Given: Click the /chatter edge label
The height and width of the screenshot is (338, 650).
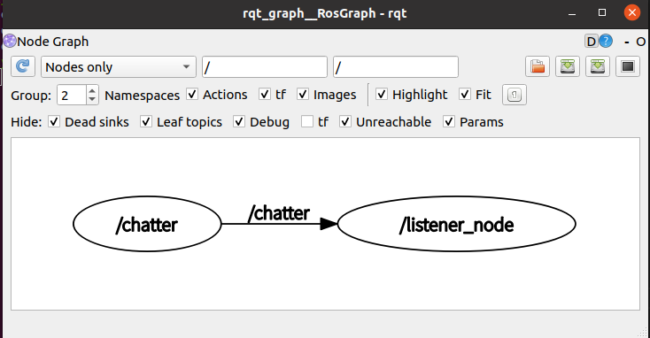Looking at the screenshot, I should 279,213.
